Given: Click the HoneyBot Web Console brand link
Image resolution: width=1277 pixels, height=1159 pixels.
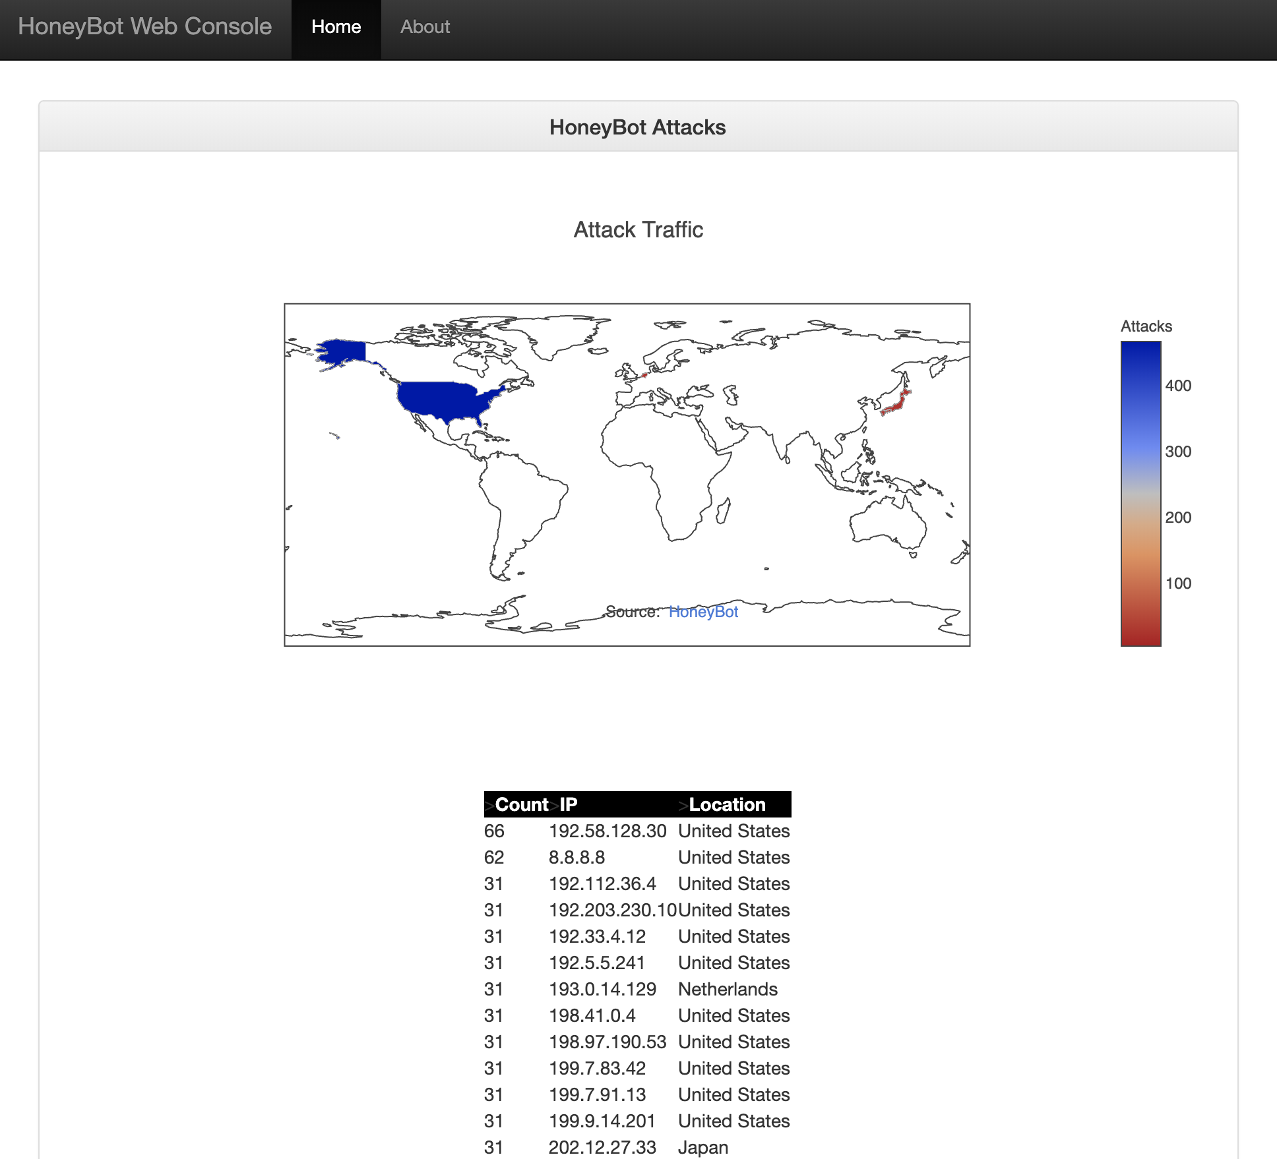Looking at the screenshot, I should click(x=144, y=27).
